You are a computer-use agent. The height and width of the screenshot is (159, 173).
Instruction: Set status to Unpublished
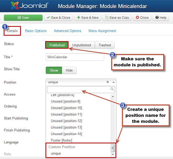click(x=82, y=45)
